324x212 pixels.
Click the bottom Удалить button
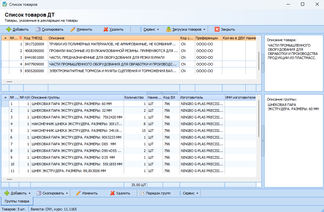pyautogui.click(x=120, y=193)
